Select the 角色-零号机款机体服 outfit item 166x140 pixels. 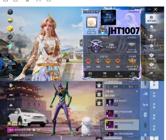[122, 134]
